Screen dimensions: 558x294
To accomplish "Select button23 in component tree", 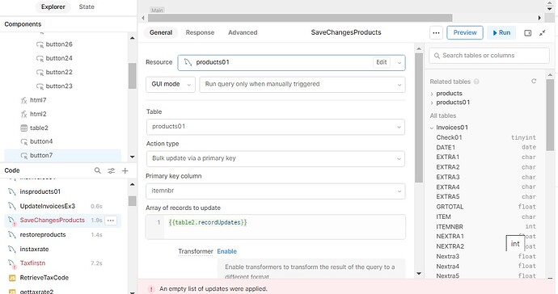I will pos(59,86).
